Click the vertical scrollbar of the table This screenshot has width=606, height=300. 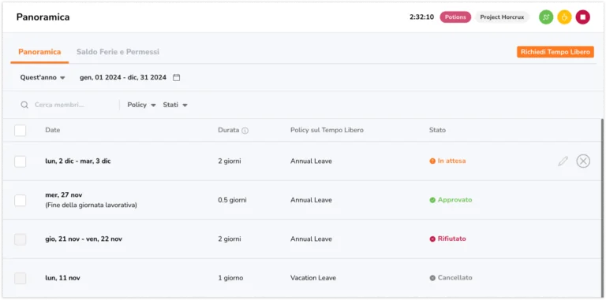603,207
